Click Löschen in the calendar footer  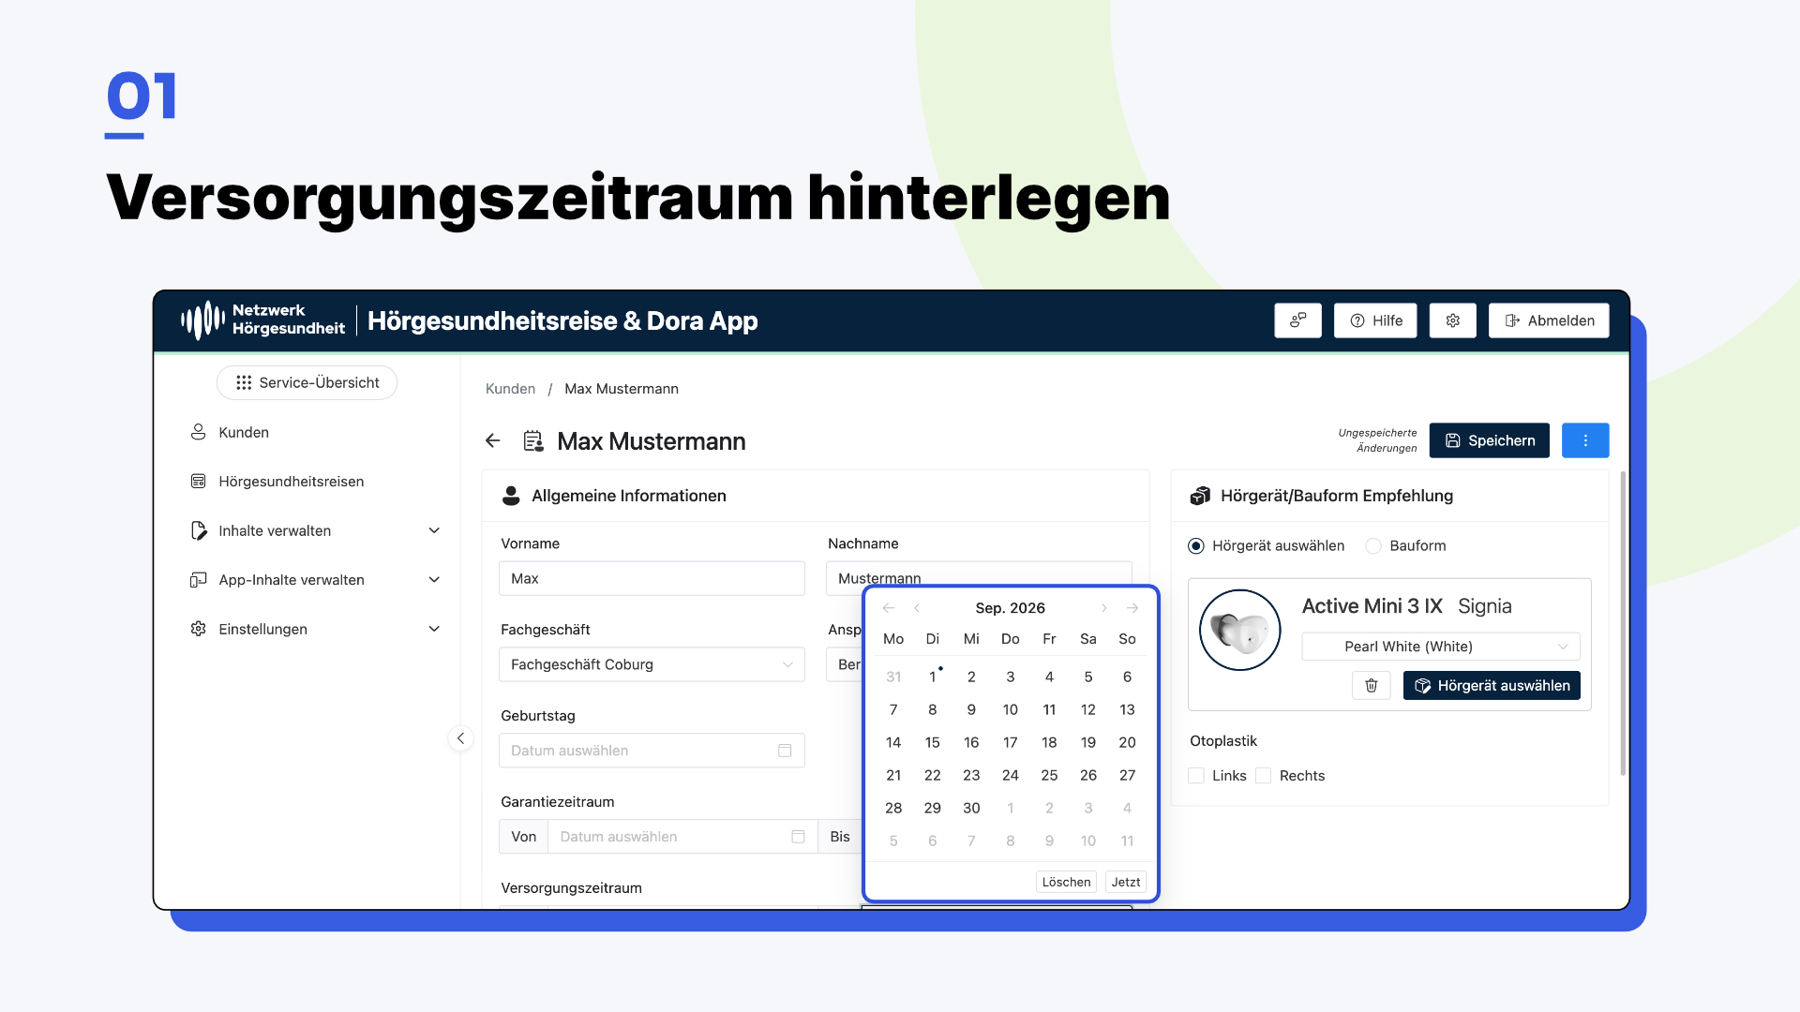(x=1066, y=882)
